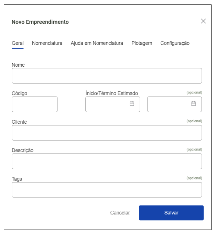This screenshot has height=233, width=216.
Task: Open the Nomenclatura tab
Action: (x=47, y=43)
